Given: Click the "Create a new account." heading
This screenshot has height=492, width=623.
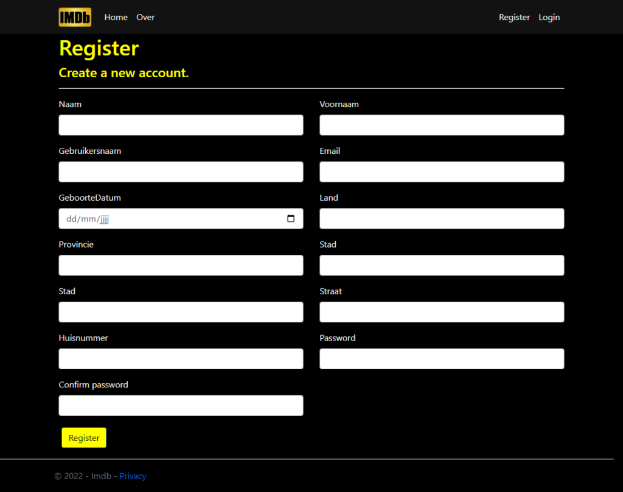Looking at the screenshot, I should pos(124,72).
